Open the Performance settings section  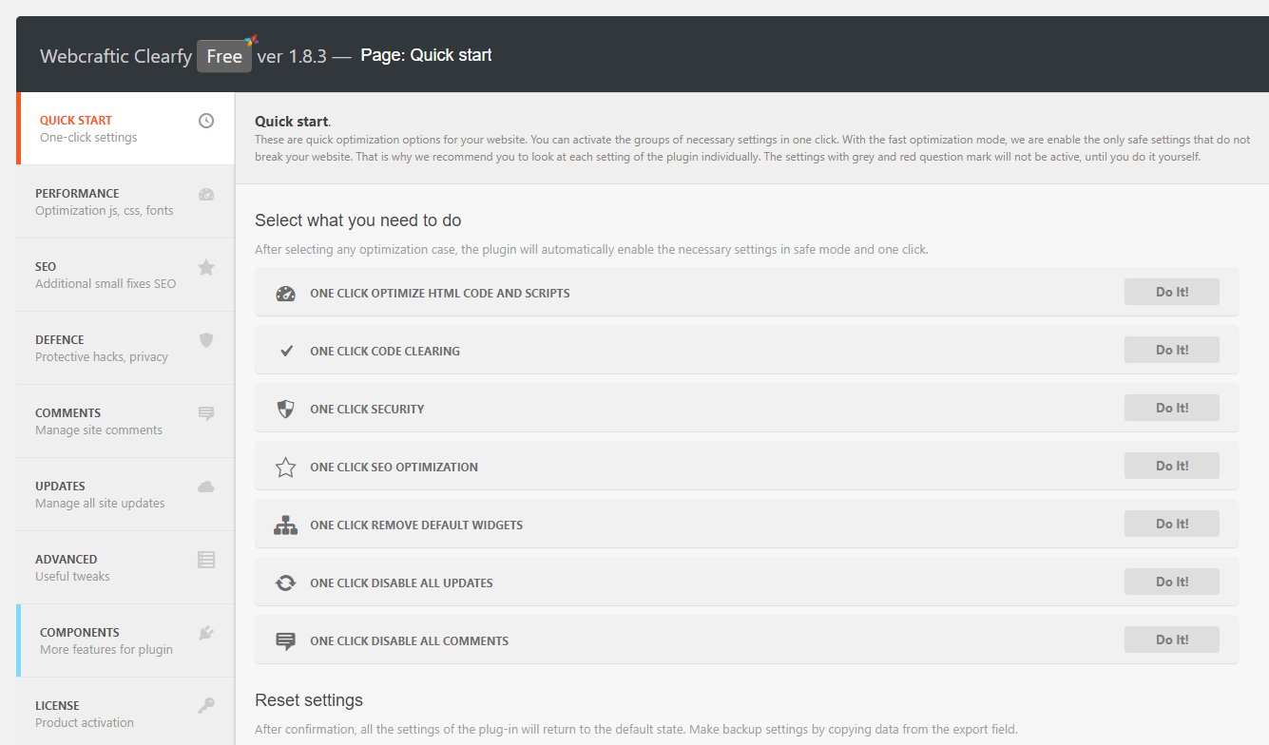click(x=105, y=201)
